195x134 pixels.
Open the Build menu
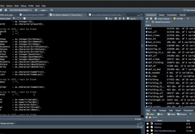click(x=16, y=6)
